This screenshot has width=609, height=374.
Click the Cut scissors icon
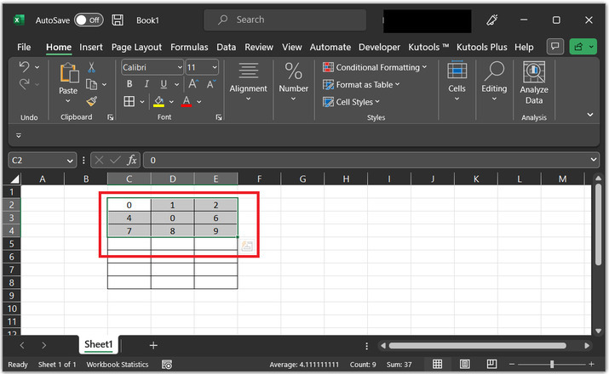[x=91, y=67]
